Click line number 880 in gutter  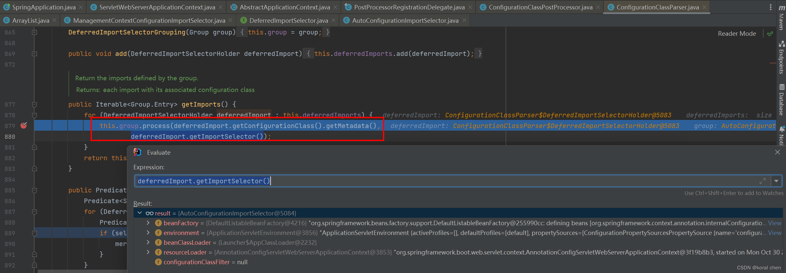(x=10, y=136)
